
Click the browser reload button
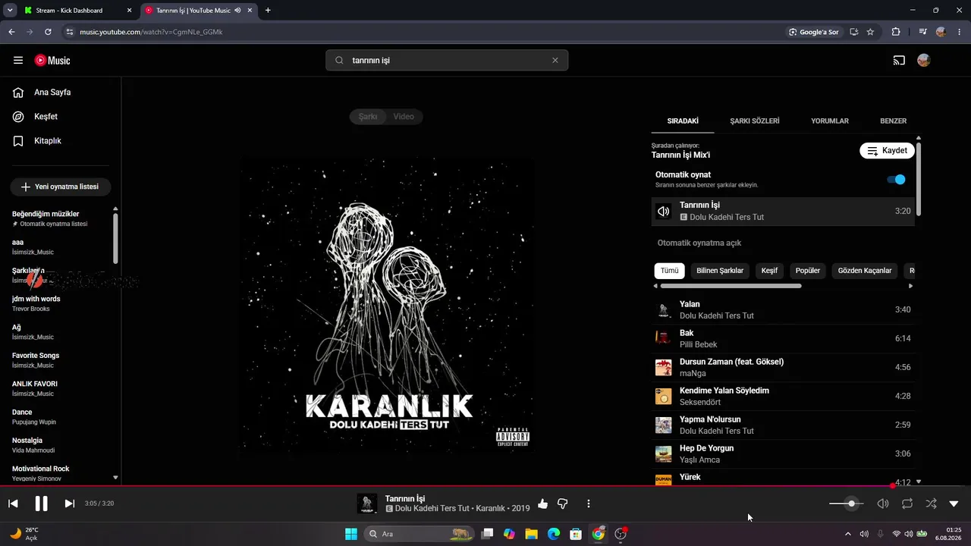[48, 32]
